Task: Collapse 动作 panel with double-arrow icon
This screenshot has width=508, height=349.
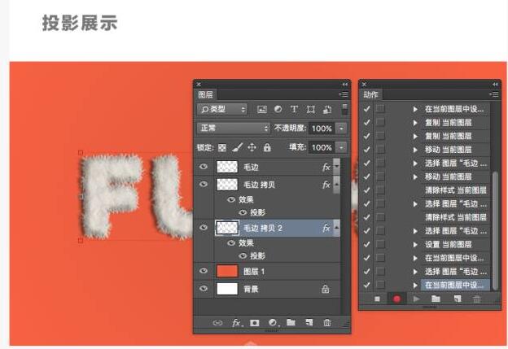Action: 495,84
